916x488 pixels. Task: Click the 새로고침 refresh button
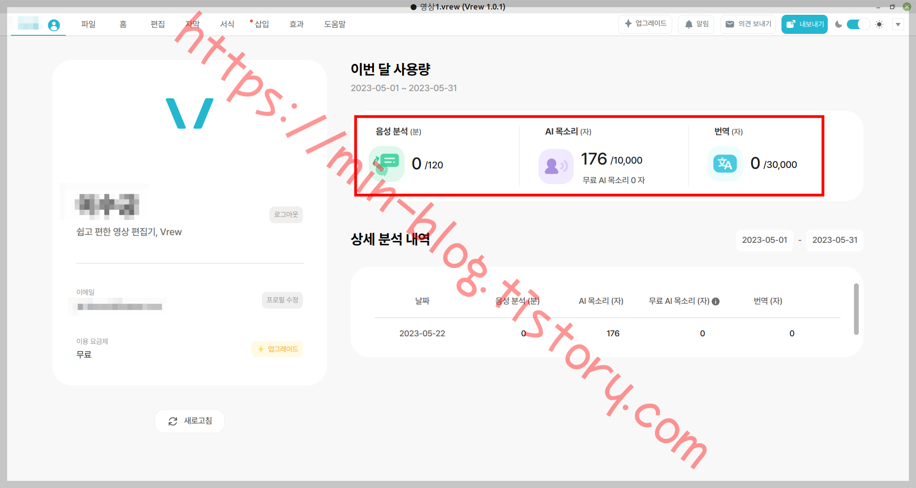[x=189, y=421]
